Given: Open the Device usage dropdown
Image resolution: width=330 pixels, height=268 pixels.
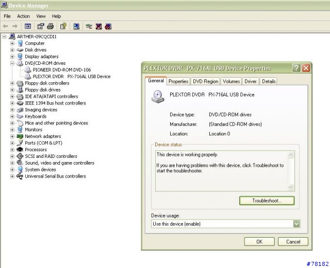Looking at the screenshot, I should click(x=296, y=224).
